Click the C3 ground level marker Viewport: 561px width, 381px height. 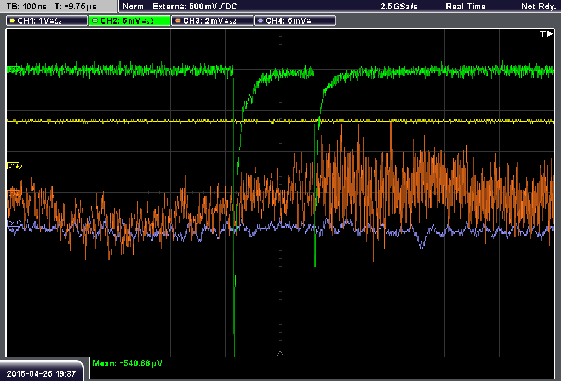[x=14, y=194]
